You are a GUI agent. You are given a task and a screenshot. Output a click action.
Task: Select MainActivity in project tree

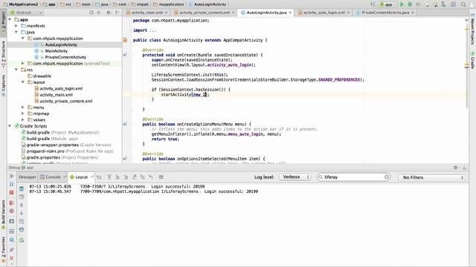57,51
